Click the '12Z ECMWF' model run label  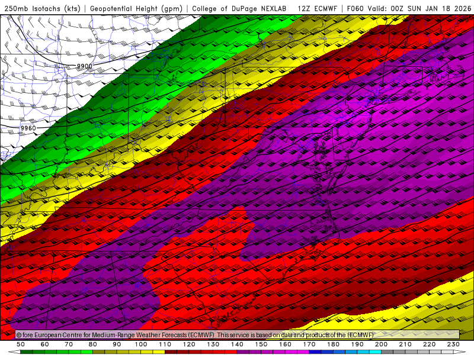tap(317, 8)
